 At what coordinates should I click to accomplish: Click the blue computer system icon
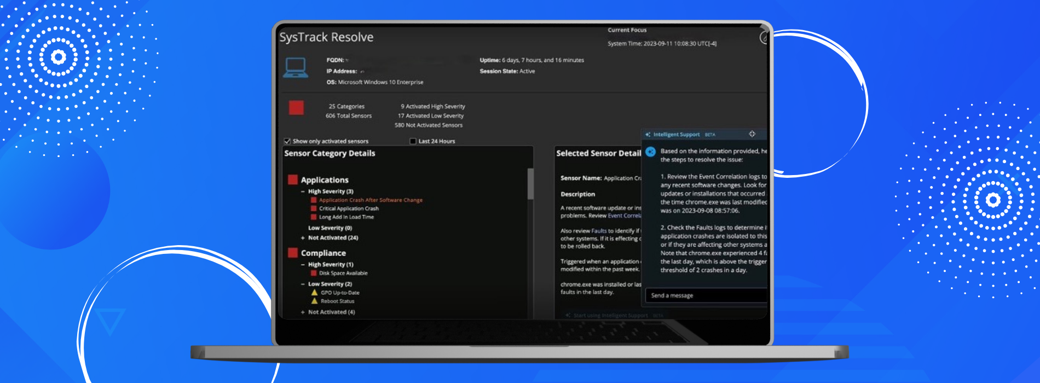point(296,68)
